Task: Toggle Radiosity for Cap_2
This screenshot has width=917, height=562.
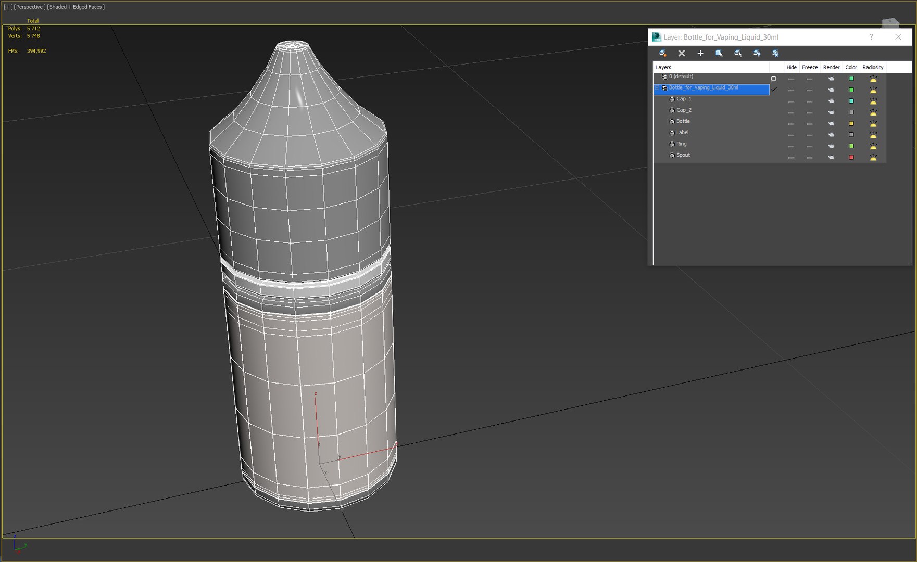Action: pos(873,112)
